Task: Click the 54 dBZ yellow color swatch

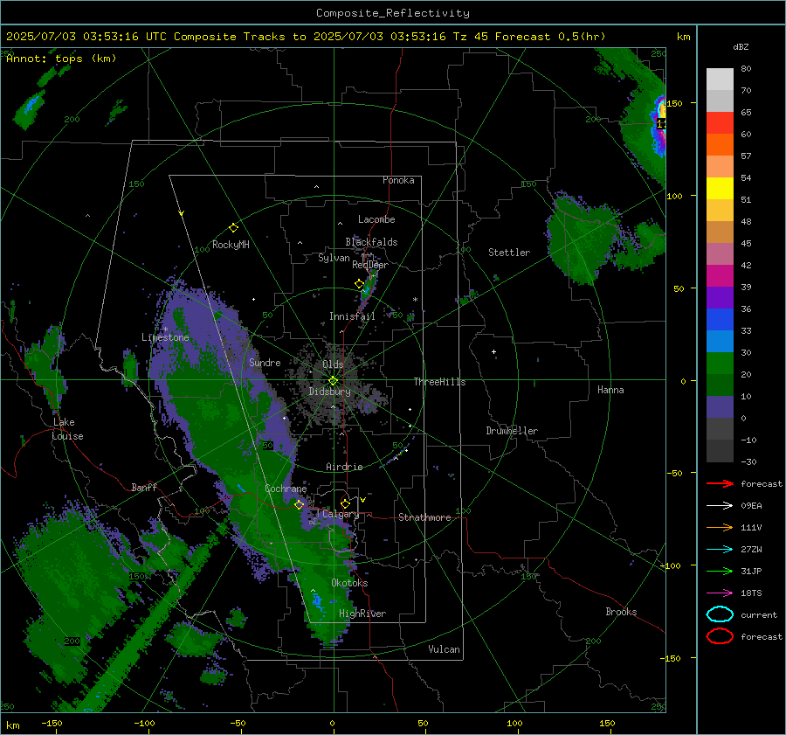Action: 720,188
